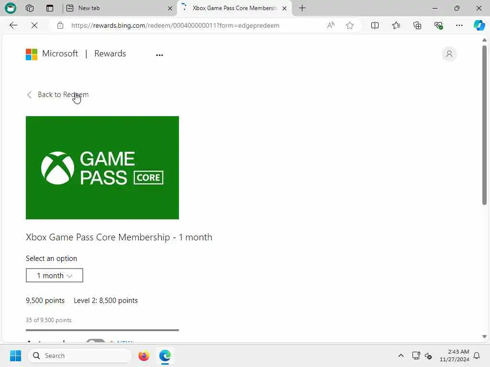Click the Microsoft logo
This screenshot has height=367, width=490.
(32, 54)
